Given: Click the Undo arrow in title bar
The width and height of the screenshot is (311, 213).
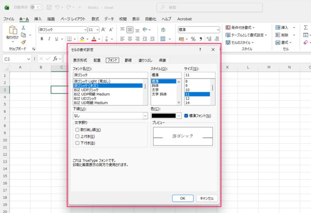Looking at the screenshot, I should tap(57, 7).
